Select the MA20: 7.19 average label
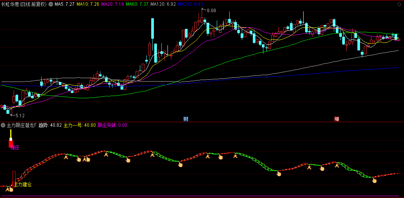The width and height of the screenshot is (404, 198). coord(112,5)
